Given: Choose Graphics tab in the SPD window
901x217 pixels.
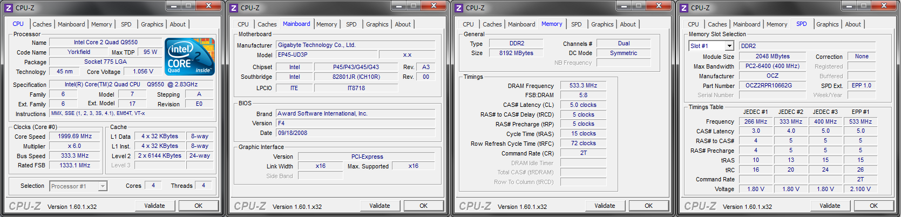Looking at the screenshot, I should 828,24.
